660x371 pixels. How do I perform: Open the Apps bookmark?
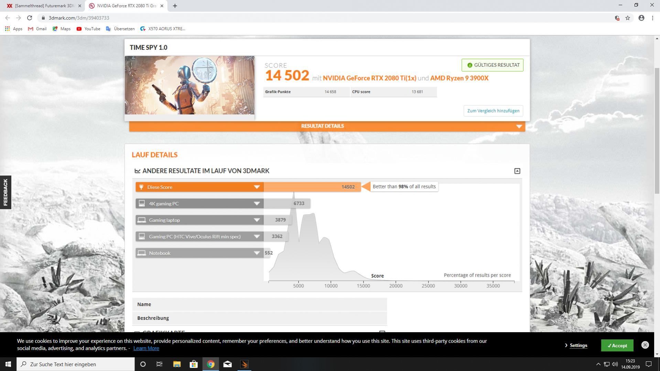point(14,29)
